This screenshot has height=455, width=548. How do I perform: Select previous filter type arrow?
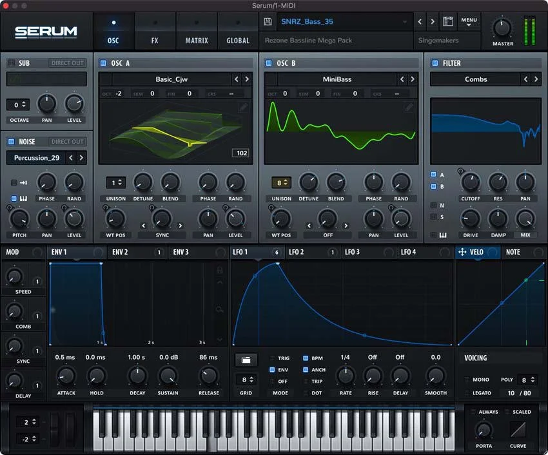pos(525,79)
